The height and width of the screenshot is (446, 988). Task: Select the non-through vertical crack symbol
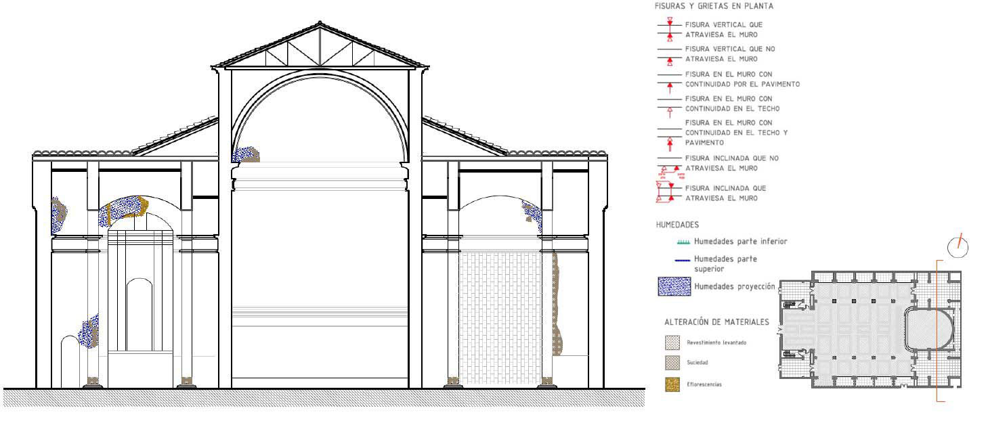(670, 55)
